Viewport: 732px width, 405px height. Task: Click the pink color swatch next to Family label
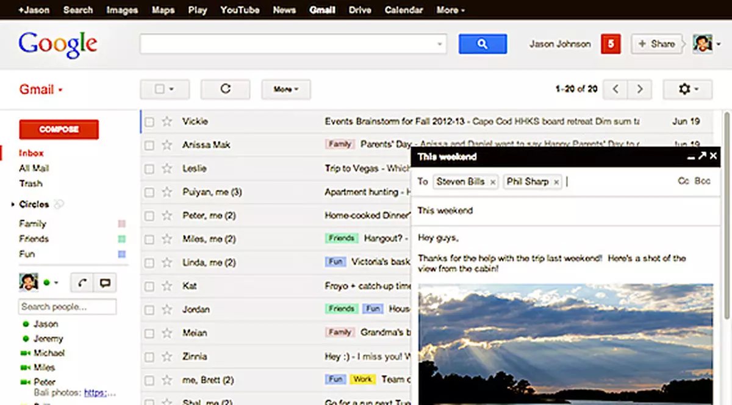[x=121, y=223]
